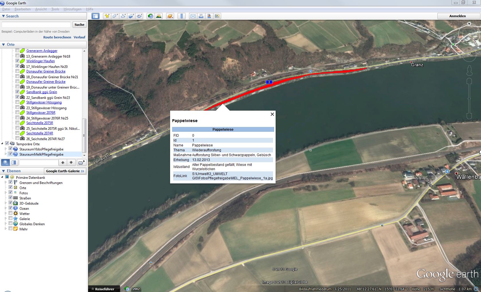Collapse the Primäre Datenbank node

tap(3, 177)
